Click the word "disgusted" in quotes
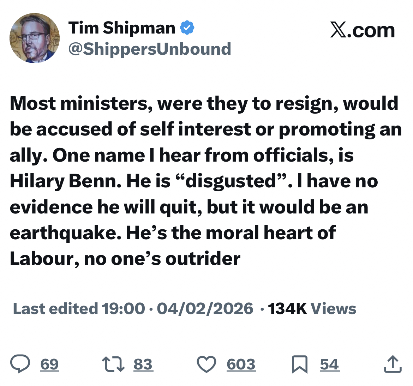 (231, 181)
